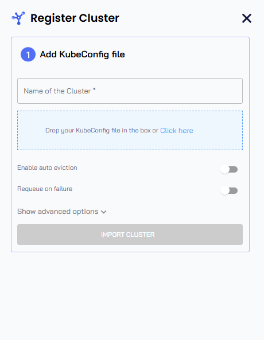264x340 pixels.
Task: Open file picker via Click here link
Action: [x=177, y=131]
